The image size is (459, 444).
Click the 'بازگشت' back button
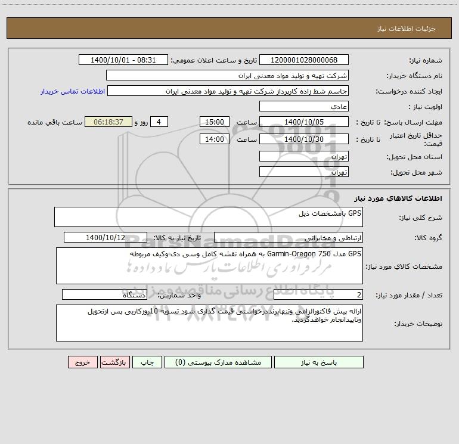(114, 362)
